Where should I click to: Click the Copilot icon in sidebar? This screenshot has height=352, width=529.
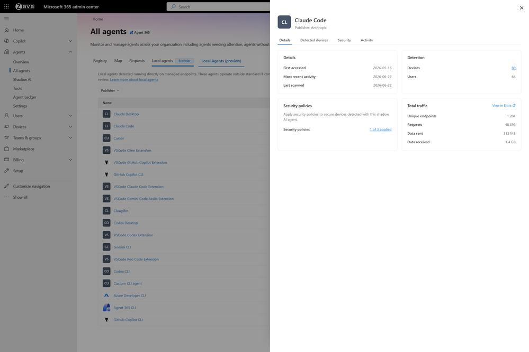(x=6, y=41)
